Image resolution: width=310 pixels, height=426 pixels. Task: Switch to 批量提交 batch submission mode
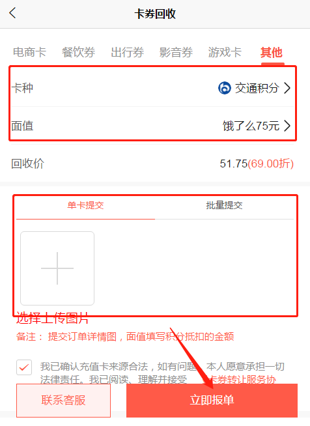224,205
